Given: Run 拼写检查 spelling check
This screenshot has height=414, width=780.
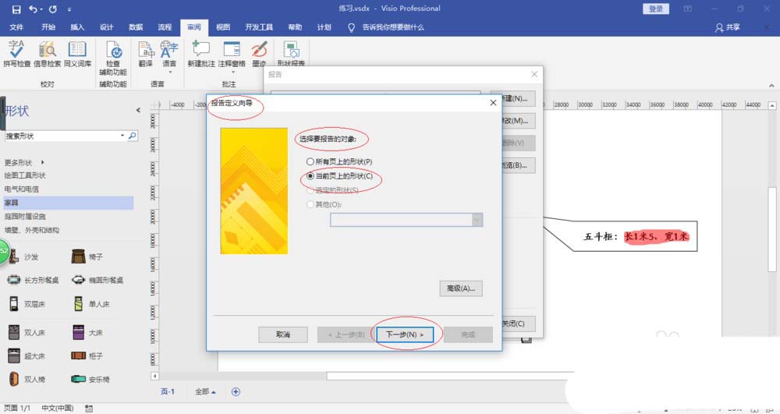Looking at the screenshot, I should (17, 54).
